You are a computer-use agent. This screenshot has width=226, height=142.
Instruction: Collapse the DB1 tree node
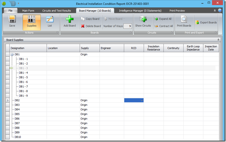[12, 54]
